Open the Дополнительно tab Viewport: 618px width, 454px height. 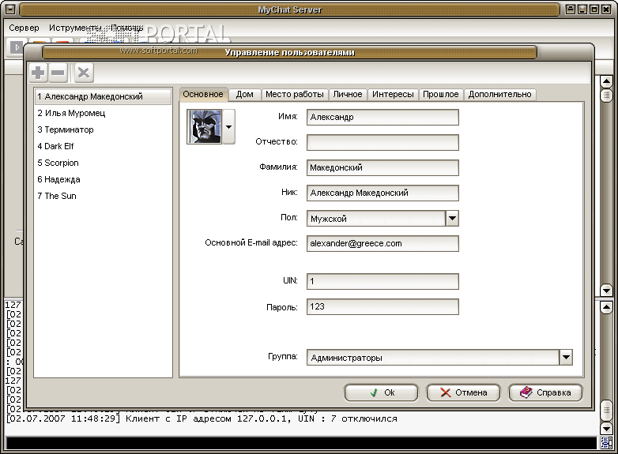[499, 95]
